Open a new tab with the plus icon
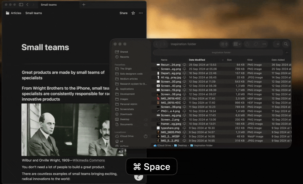The width and height of the screenshot is (303, 184). point(84,5)
